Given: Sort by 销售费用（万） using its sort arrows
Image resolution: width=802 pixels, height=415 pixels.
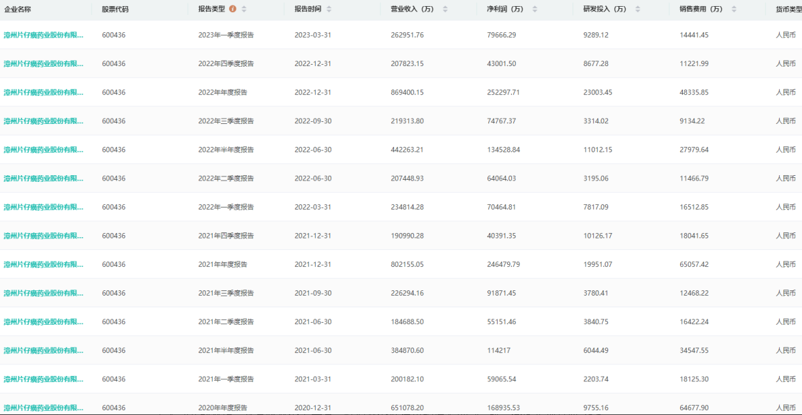Looking at the screenshot, I should coord(734,9).
